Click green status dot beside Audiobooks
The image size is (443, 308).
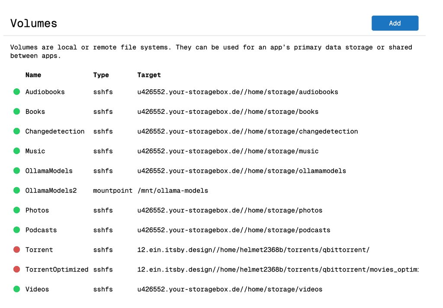pos(17,92)
